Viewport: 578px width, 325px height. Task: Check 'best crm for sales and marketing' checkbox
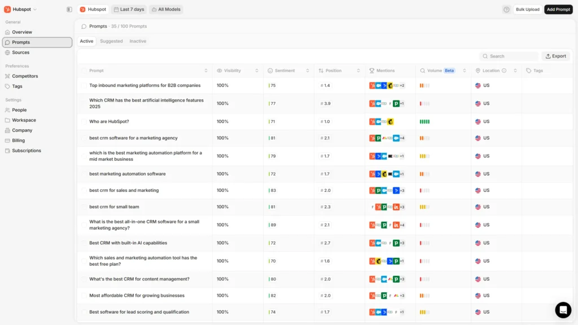tap(84, 190)
